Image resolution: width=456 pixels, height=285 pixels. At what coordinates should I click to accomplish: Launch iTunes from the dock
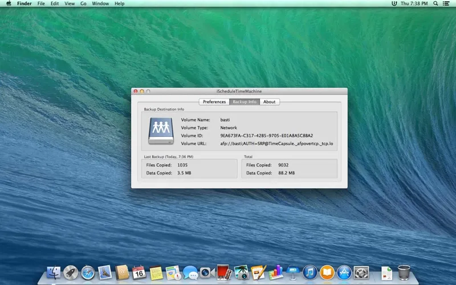coord(310,272)
